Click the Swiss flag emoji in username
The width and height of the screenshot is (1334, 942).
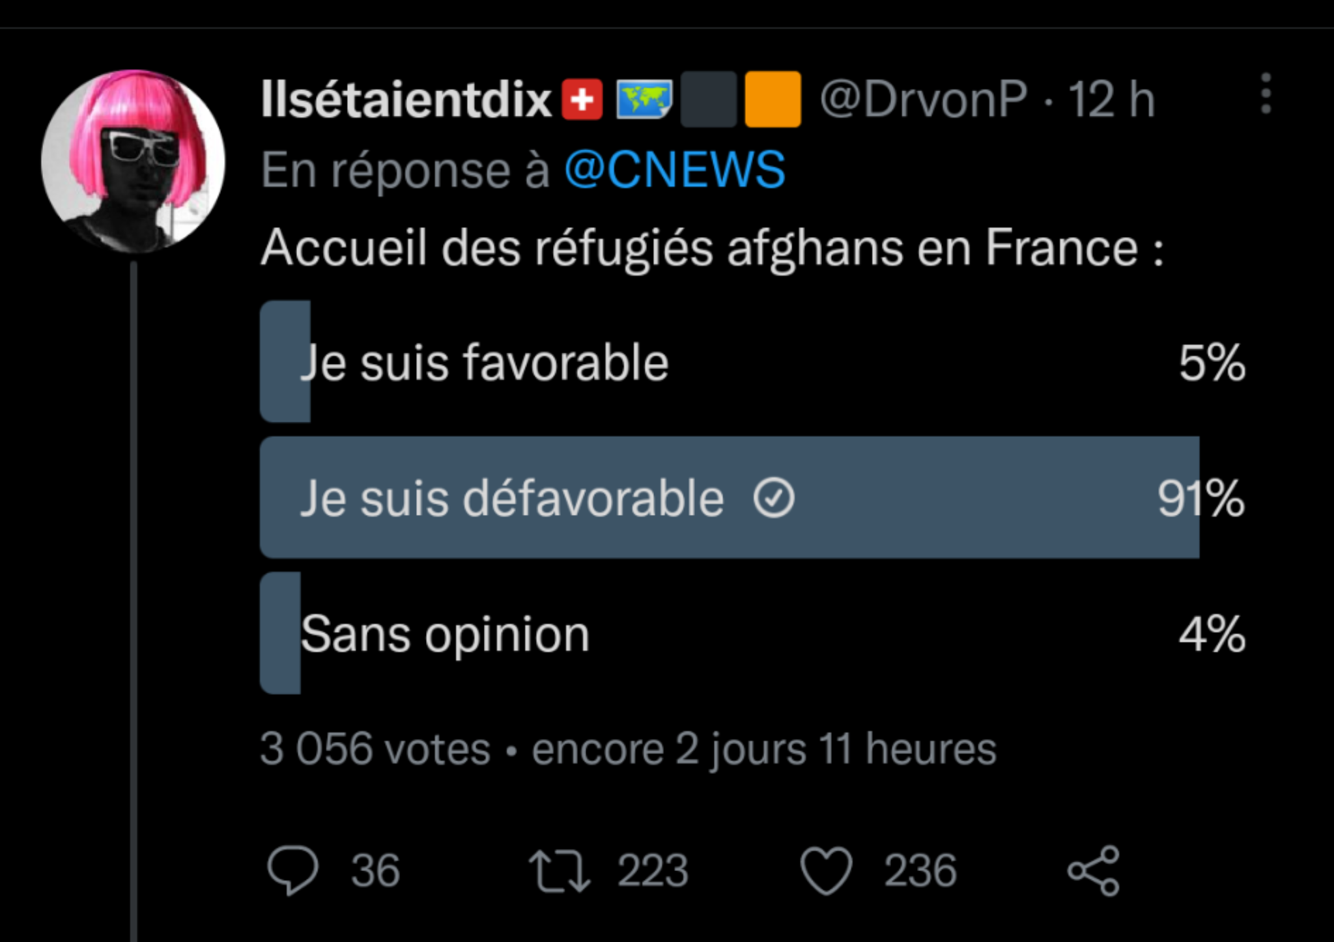point(582,100)
